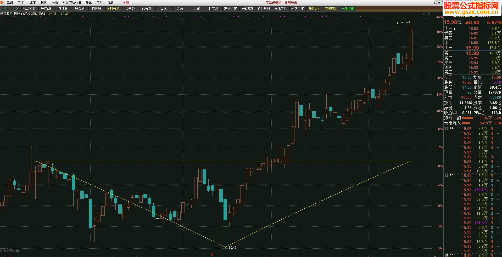Click the 5.97% change value
Screen dimensions: 502x257
[494, 22]
